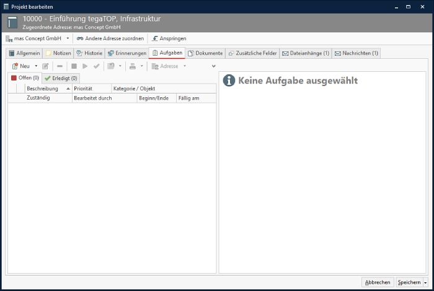Open the mas Concept GmbH dropdown arrow
434x291 pixels.
pyautogui.click(x=68, y=38)
